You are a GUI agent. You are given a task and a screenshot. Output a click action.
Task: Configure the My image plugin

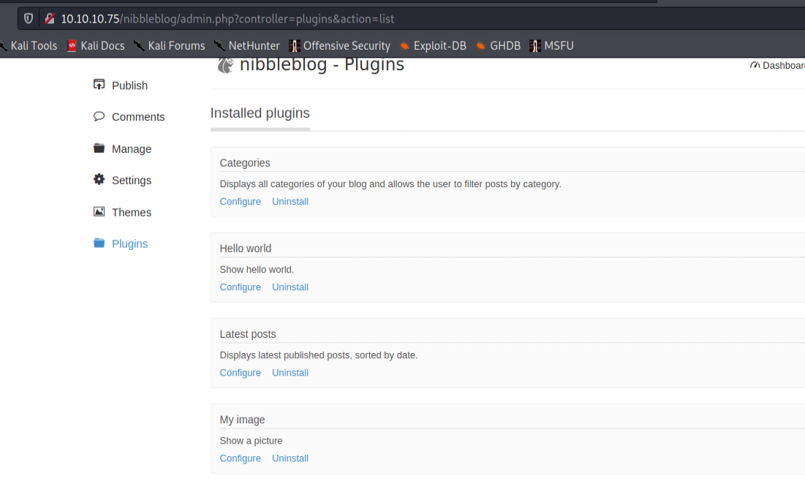(240, 458)
